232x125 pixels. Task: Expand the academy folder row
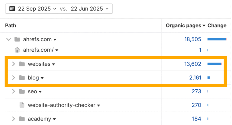click(x=13, y=119)
